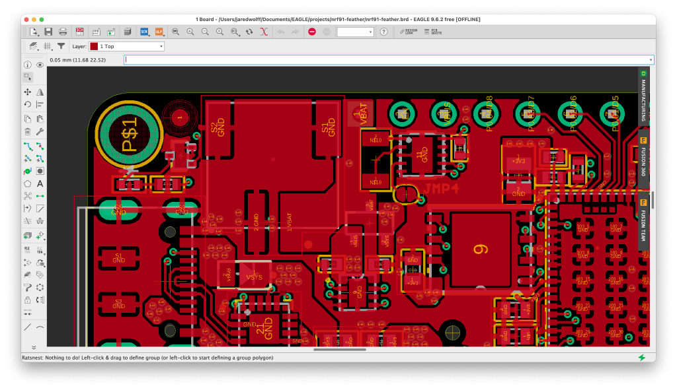Select the Line draw tool

28,327
